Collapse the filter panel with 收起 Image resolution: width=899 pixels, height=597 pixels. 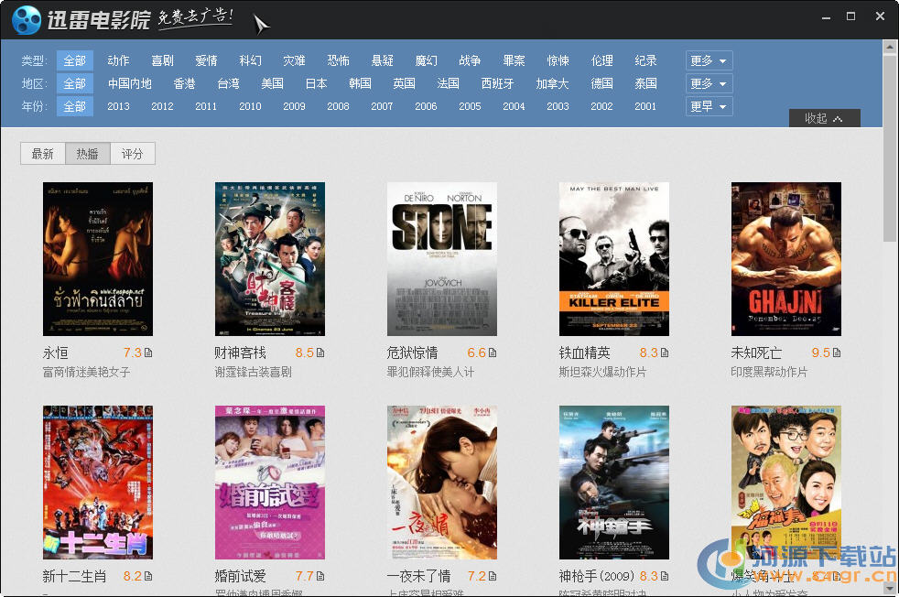click(x=824, y=118)
